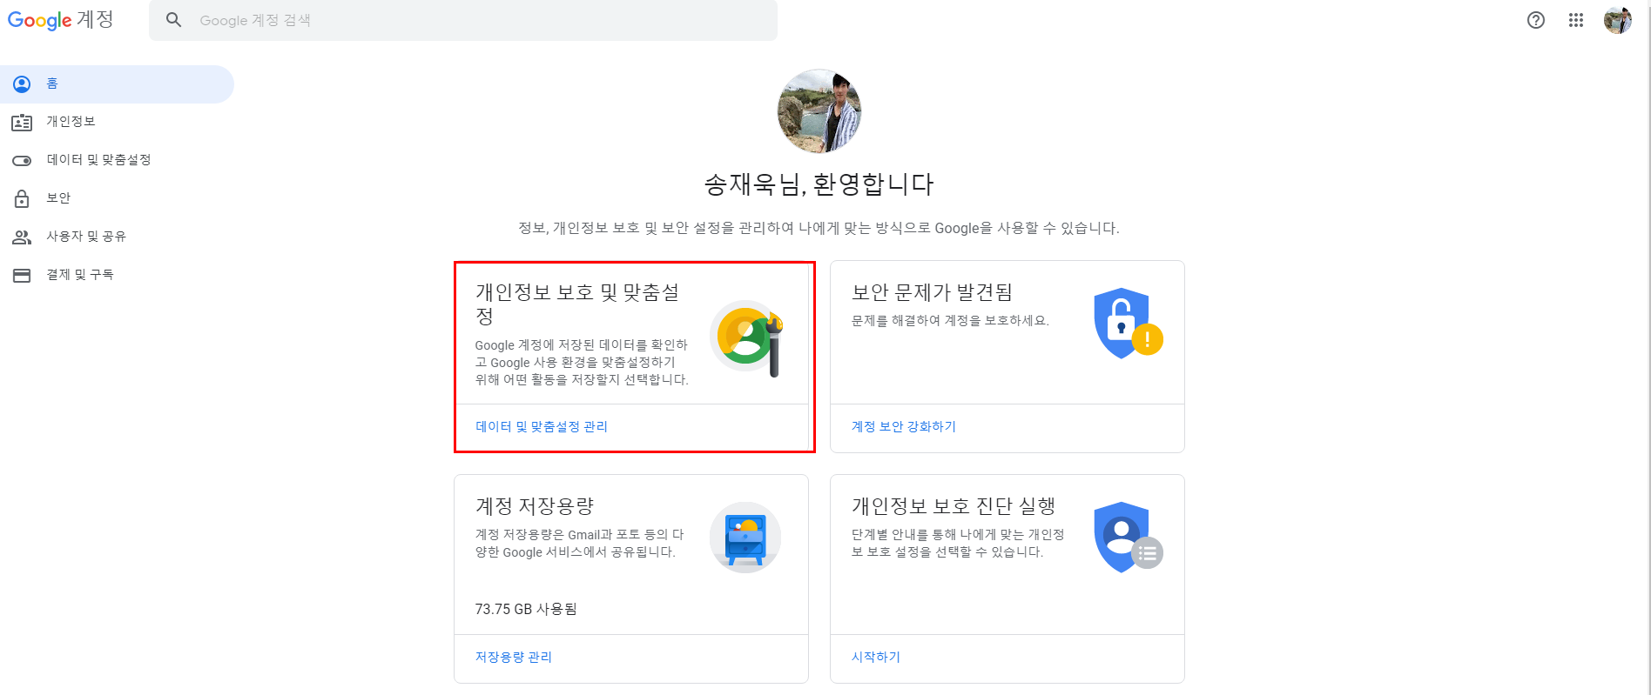Click the Google 계정 logo

[60, 19]
